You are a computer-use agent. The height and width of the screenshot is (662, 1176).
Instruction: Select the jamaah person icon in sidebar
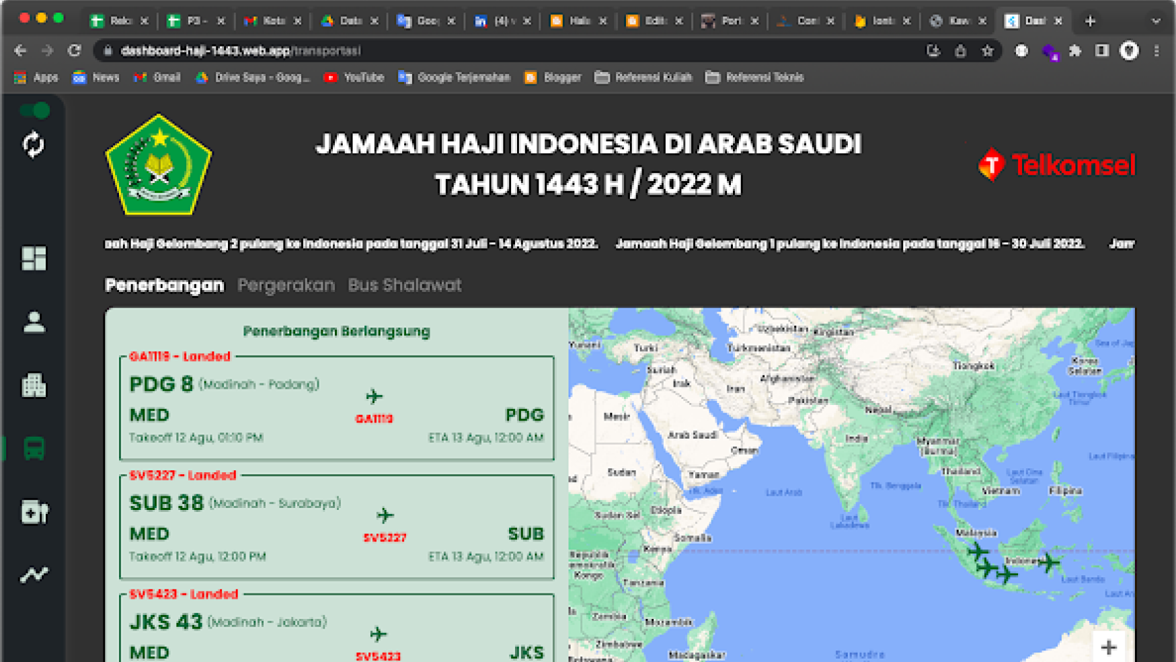tap(34, 322)
